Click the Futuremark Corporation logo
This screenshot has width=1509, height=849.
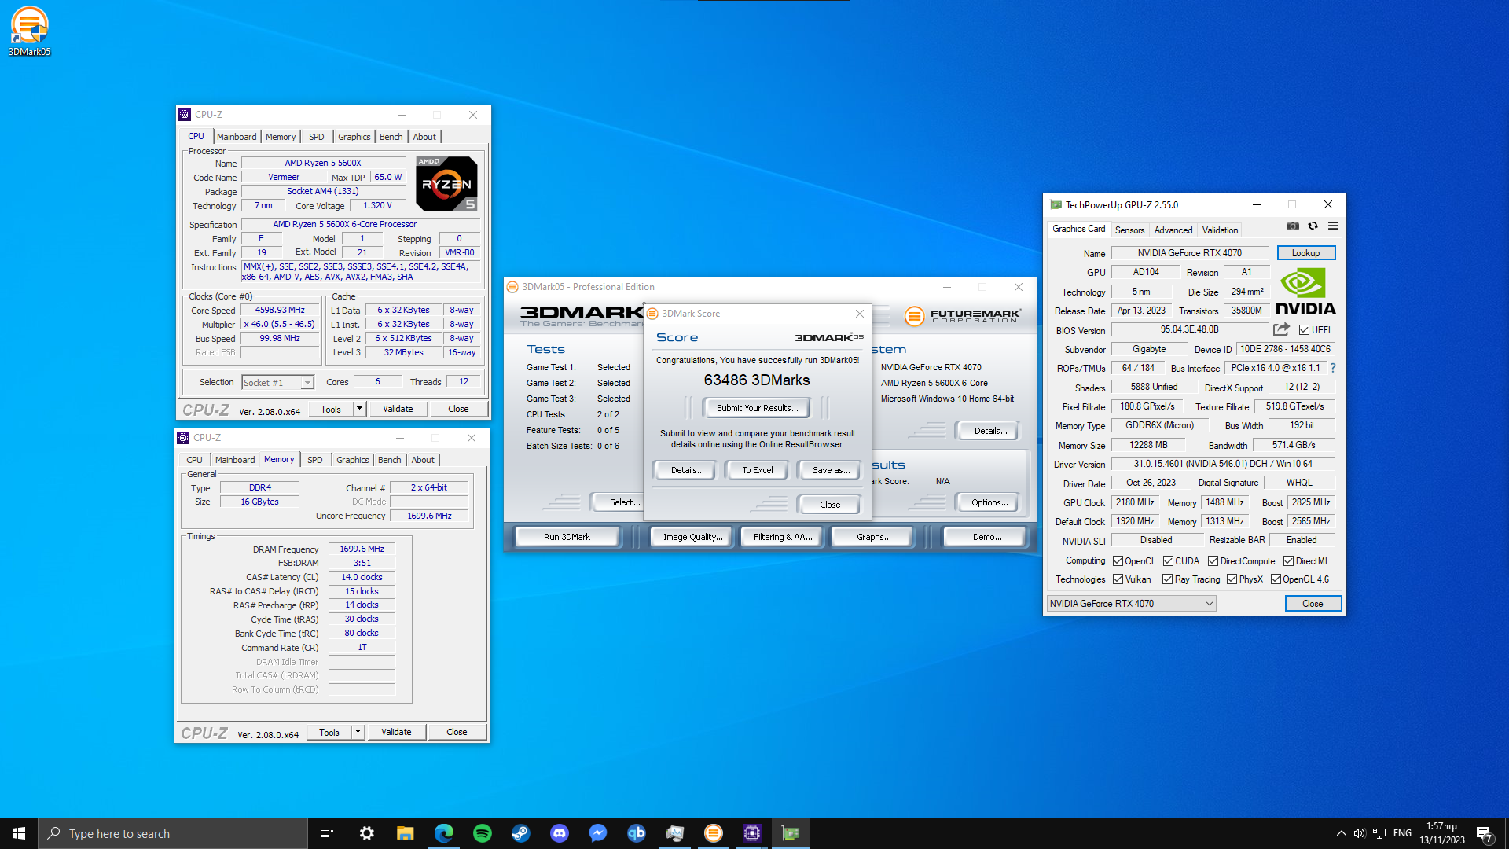963,316
